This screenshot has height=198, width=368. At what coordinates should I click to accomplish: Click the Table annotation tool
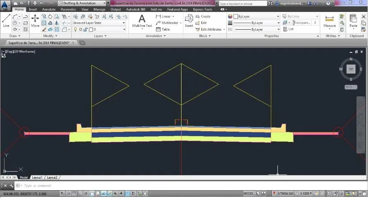[163, 29]
